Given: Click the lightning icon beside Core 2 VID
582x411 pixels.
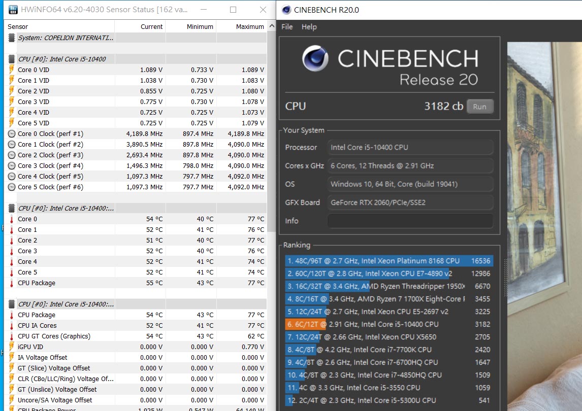Looking at the screenshot, I should (12, 91).
